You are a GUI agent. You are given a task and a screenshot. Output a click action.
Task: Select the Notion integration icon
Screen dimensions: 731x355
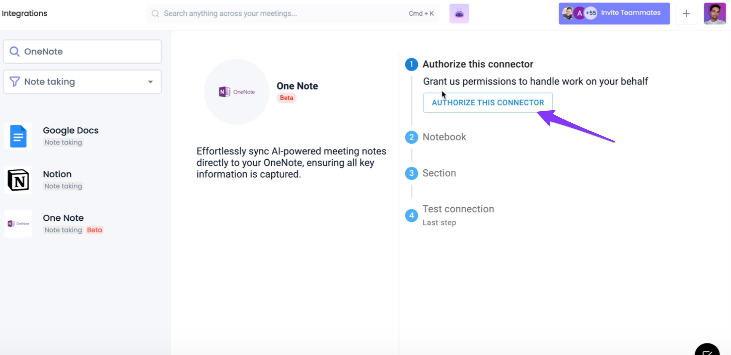pyautogui.click(x=18, y=180)
